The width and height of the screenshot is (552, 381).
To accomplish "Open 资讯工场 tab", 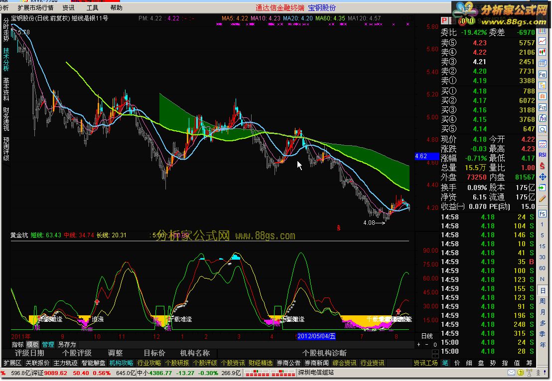I will (x=425, y=363).
